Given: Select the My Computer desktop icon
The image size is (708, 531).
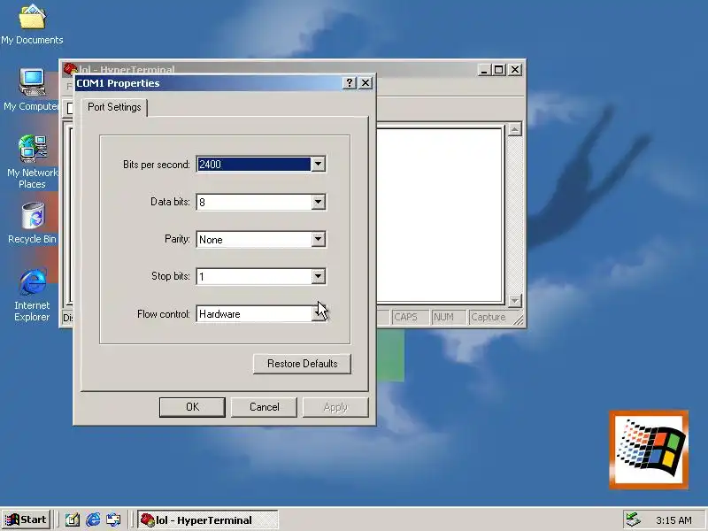Looking at the screenshot, I should tap(31, 89).
